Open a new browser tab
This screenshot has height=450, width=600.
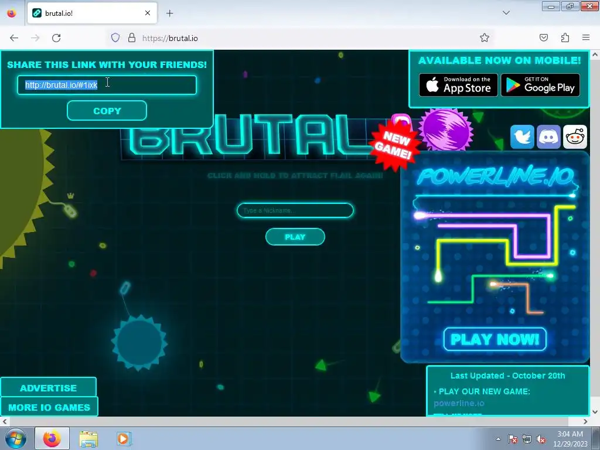(x=169, y=13)
